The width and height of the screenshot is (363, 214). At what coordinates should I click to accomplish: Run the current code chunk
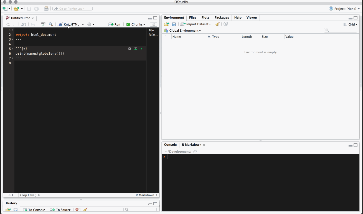coord(141,49)
